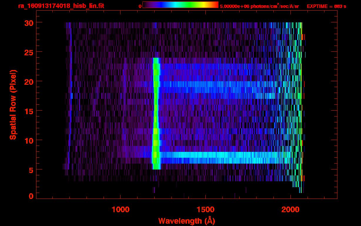This screenshot has height=226, width=361.
Task: Click the filename ra_160913174018_hisb_lin.fit
Action: pos(61,6)
